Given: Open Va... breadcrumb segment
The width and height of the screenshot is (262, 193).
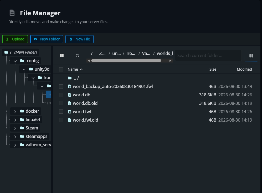Looking at the screenshot, I should pos(146,53).
